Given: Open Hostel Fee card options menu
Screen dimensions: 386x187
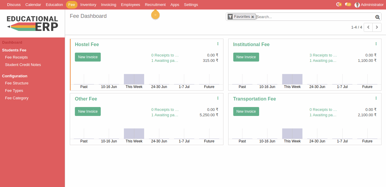Looking at the screenshot, I should [x=218, y=44].
